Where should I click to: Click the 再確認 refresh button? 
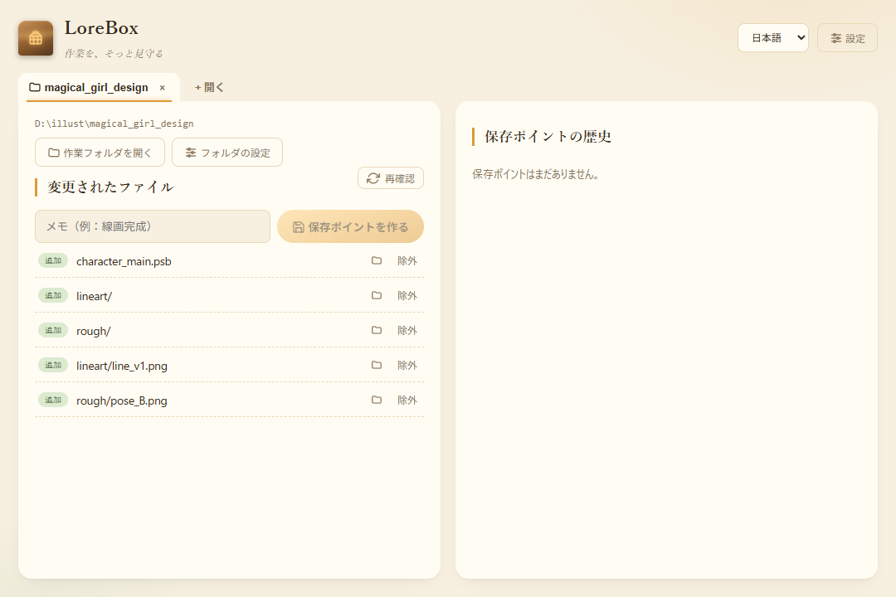pyautogui.click(x=390, y=178)
